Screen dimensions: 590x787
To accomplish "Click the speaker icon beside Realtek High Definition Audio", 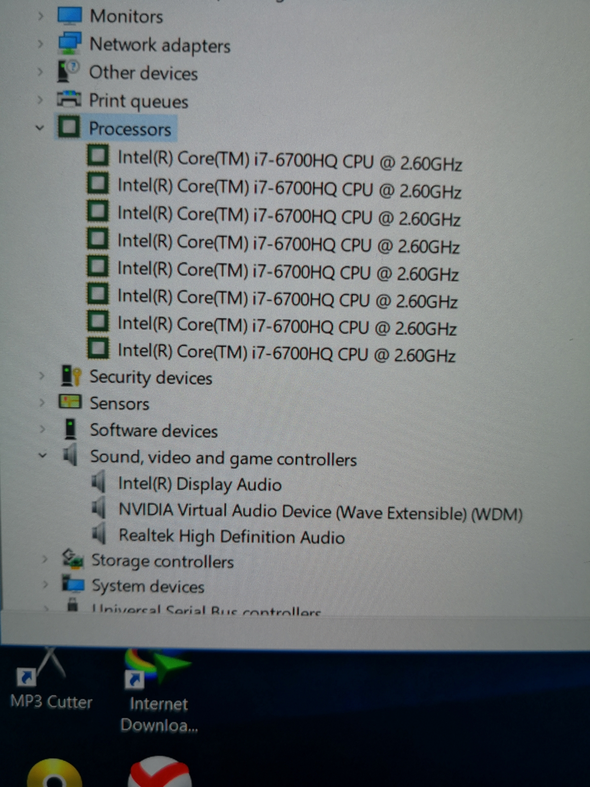I will point(99,534).
